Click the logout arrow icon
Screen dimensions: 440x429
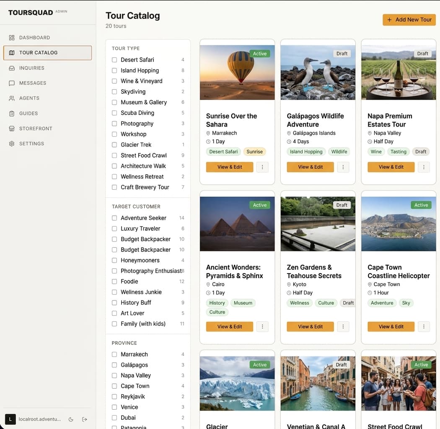coord(85,419)
